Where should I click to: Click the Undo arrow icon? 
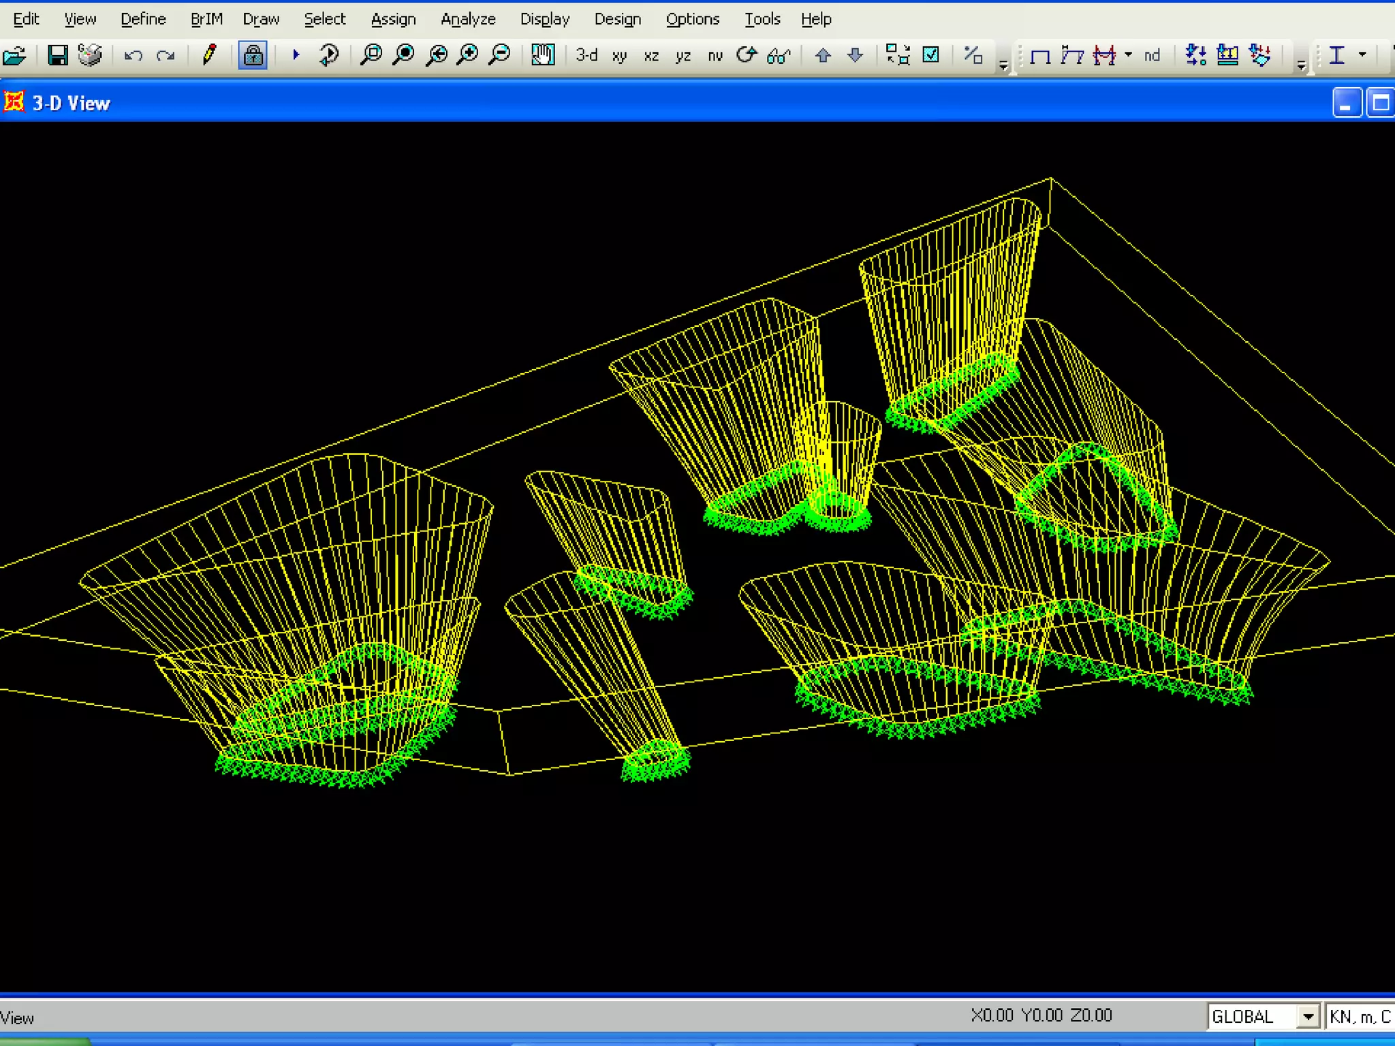tap(133, 55)
